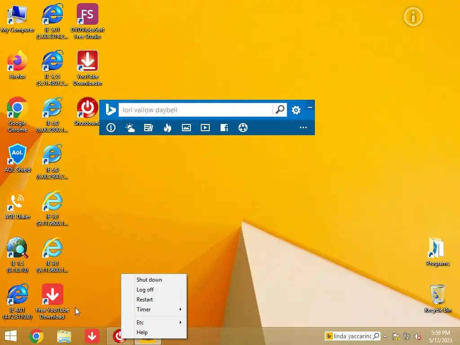This screenshot has width=460, height=345.
Task: Select the Shutdown8 desktop icon
Action: 87,111
